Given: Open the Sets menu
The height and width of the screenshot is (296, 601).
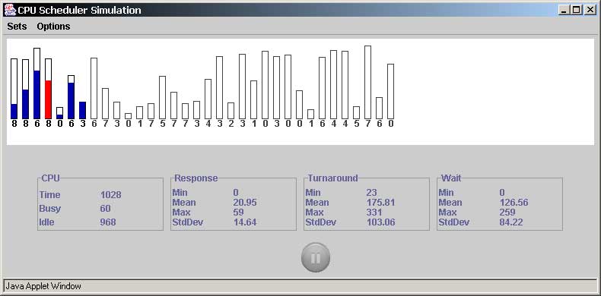Looking at the screenshot, I should pos(17,27).
